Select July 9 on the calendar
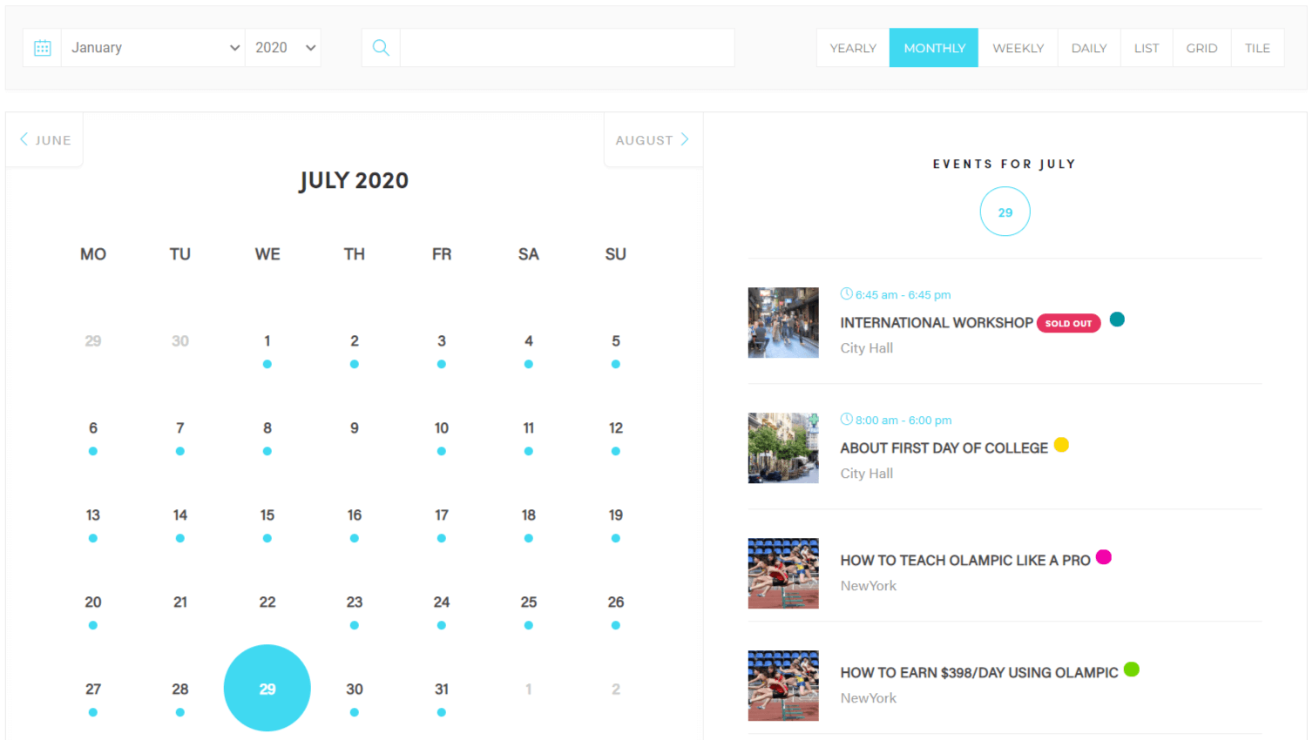This screenshot has height=740, width=1313. (355, 428)
